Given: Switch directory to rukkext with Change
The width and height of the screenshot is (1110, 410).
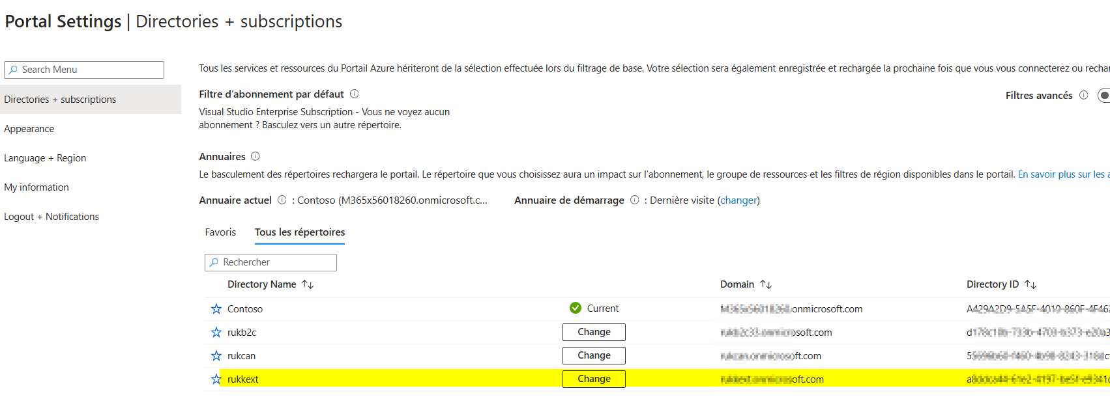Looking at the screenshot, I should [x=594, y=379].
